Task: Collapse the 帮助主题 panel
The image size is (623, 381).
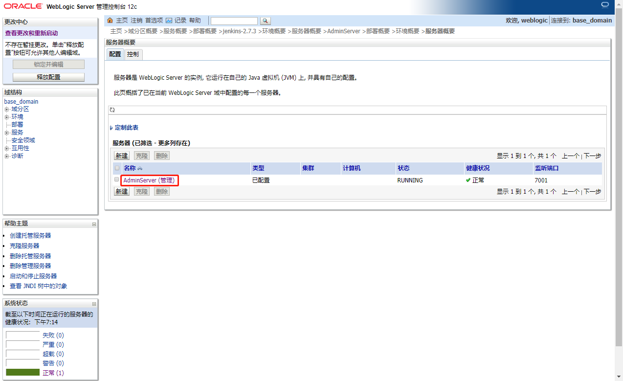Action: click(x=94, y=224)
